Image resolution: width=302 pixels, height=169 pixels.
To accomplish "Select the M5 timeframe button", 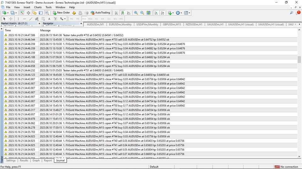I will tap(78, 19).
